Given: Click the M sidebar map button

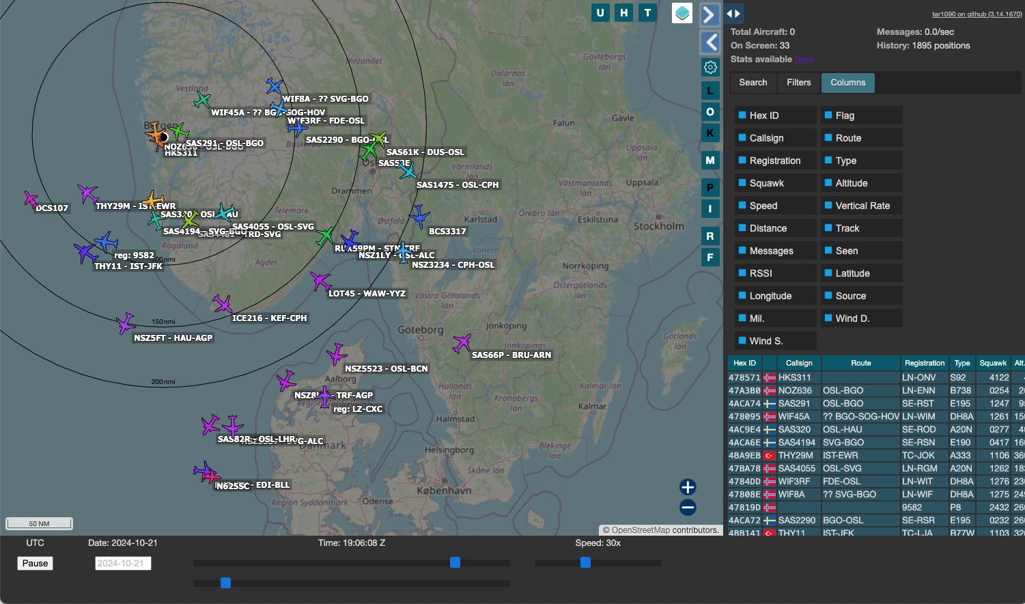Looking at the screenshot, I should [710, 161].
